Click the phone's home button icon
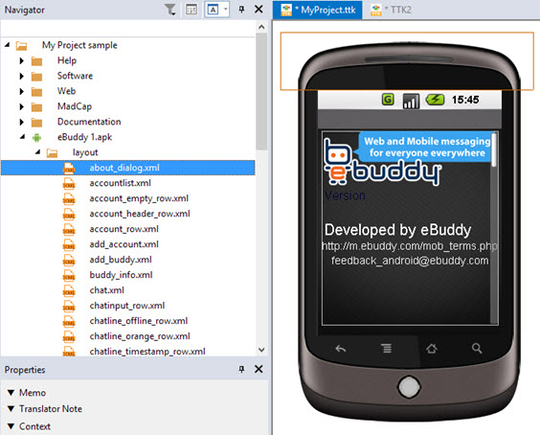This screenshot has width=540, height=435. coord(432,349)
